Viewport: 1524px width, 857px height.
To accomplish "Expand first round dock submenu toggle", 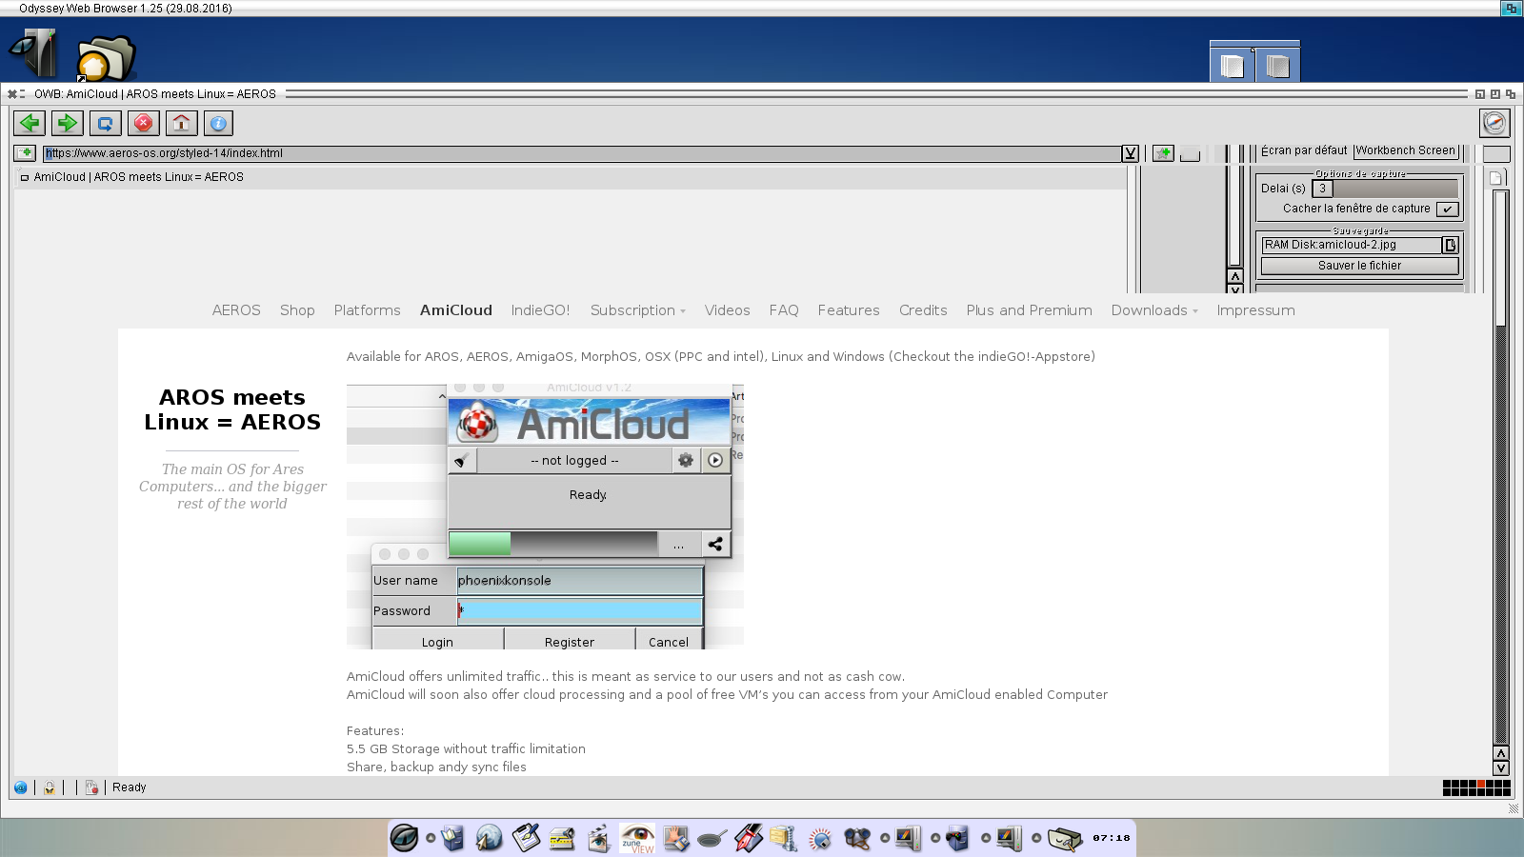I will tap(431, 838).
